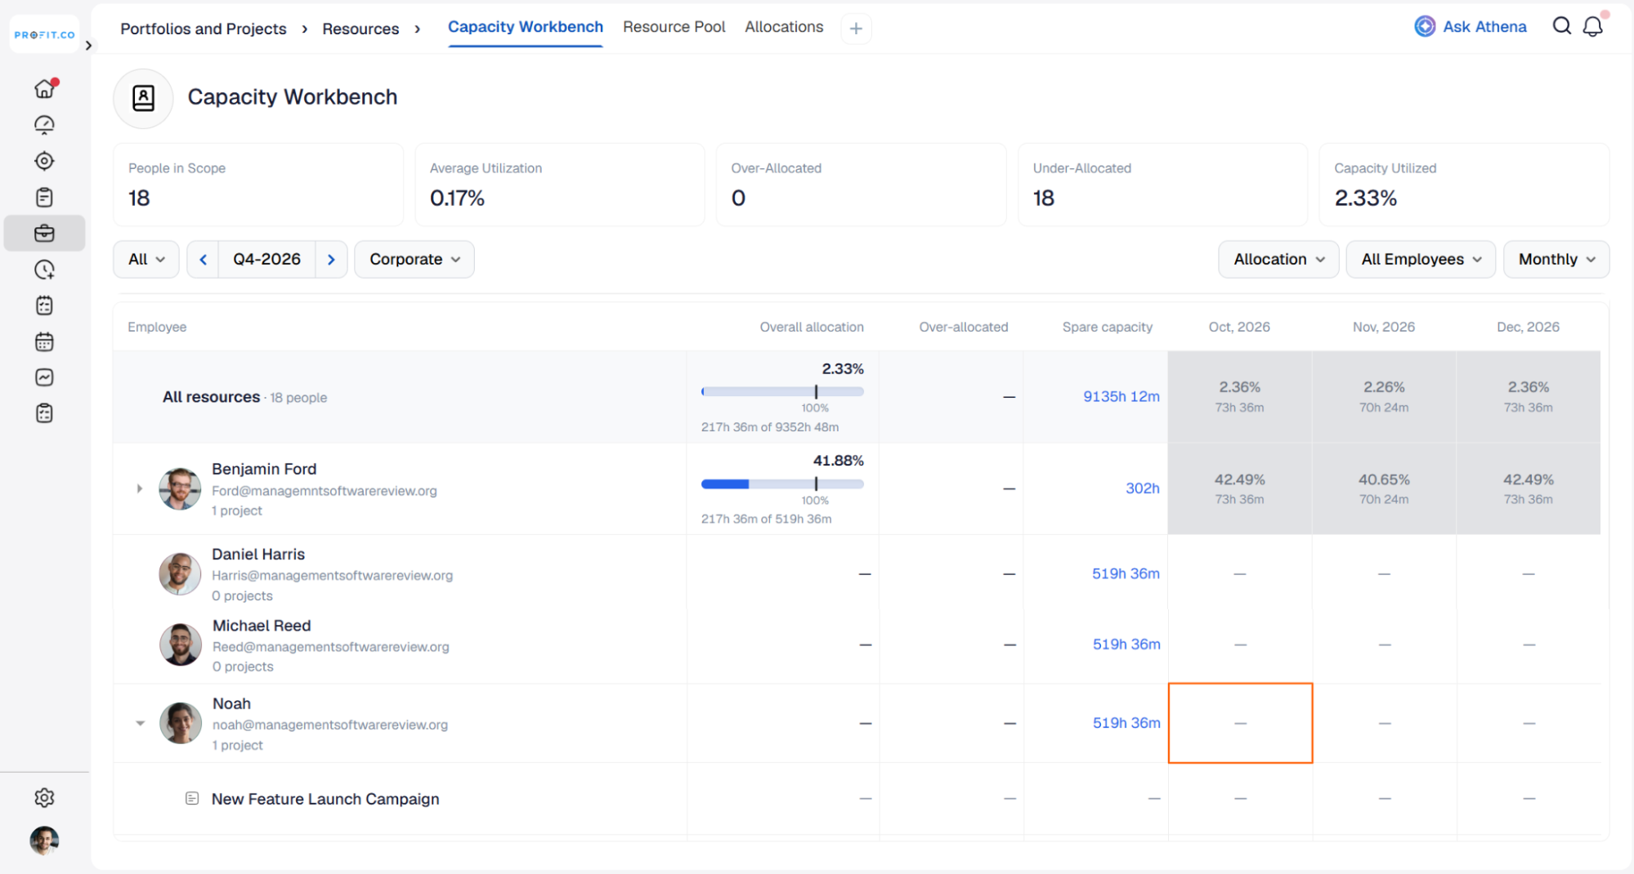Click the Capacity Workbench header icon
The height and width of the screenshot is (874, 1634).
(143, 98)
